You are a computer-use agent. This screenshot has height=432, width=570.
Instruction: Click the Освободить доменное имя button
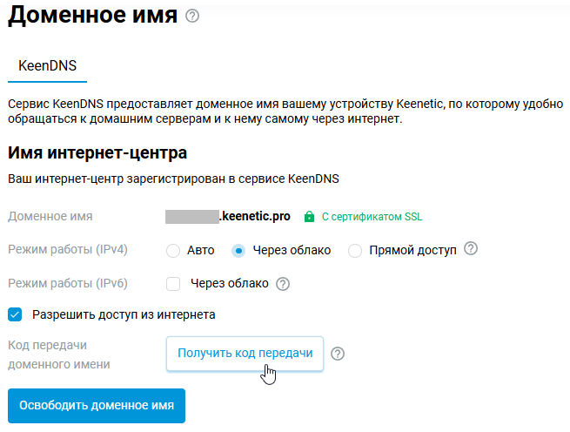[x=97, y=405]
